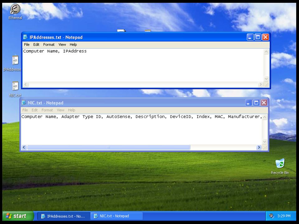Open Help menu in IPAddresses.txt Notepad
Viewport: 299px width, 224px height.
pos(73,44)
